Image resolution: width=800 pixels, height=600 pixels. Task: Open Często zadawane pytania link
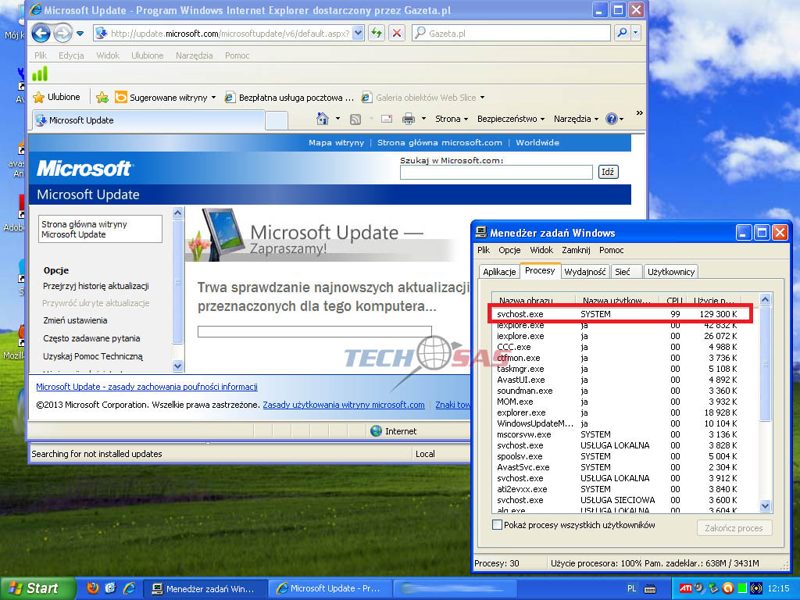click(x=91, y=338)
